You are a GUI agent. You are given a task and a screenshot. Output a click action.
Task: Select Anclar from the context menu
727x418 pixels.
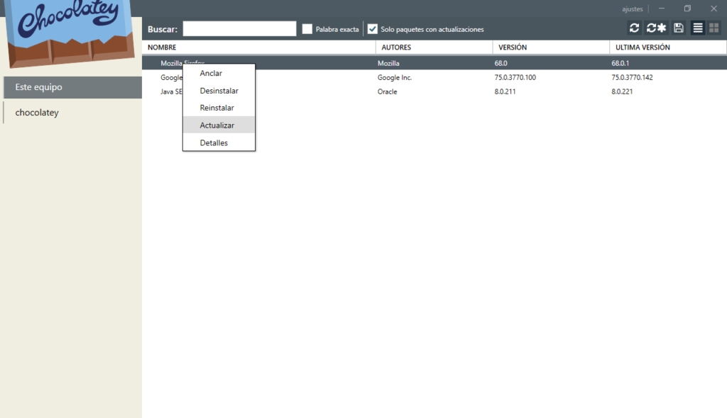(x=219, y=73)
